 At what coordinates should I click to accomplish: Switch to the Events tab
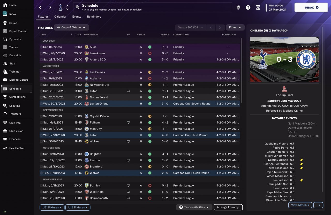[x=77, y=17]
